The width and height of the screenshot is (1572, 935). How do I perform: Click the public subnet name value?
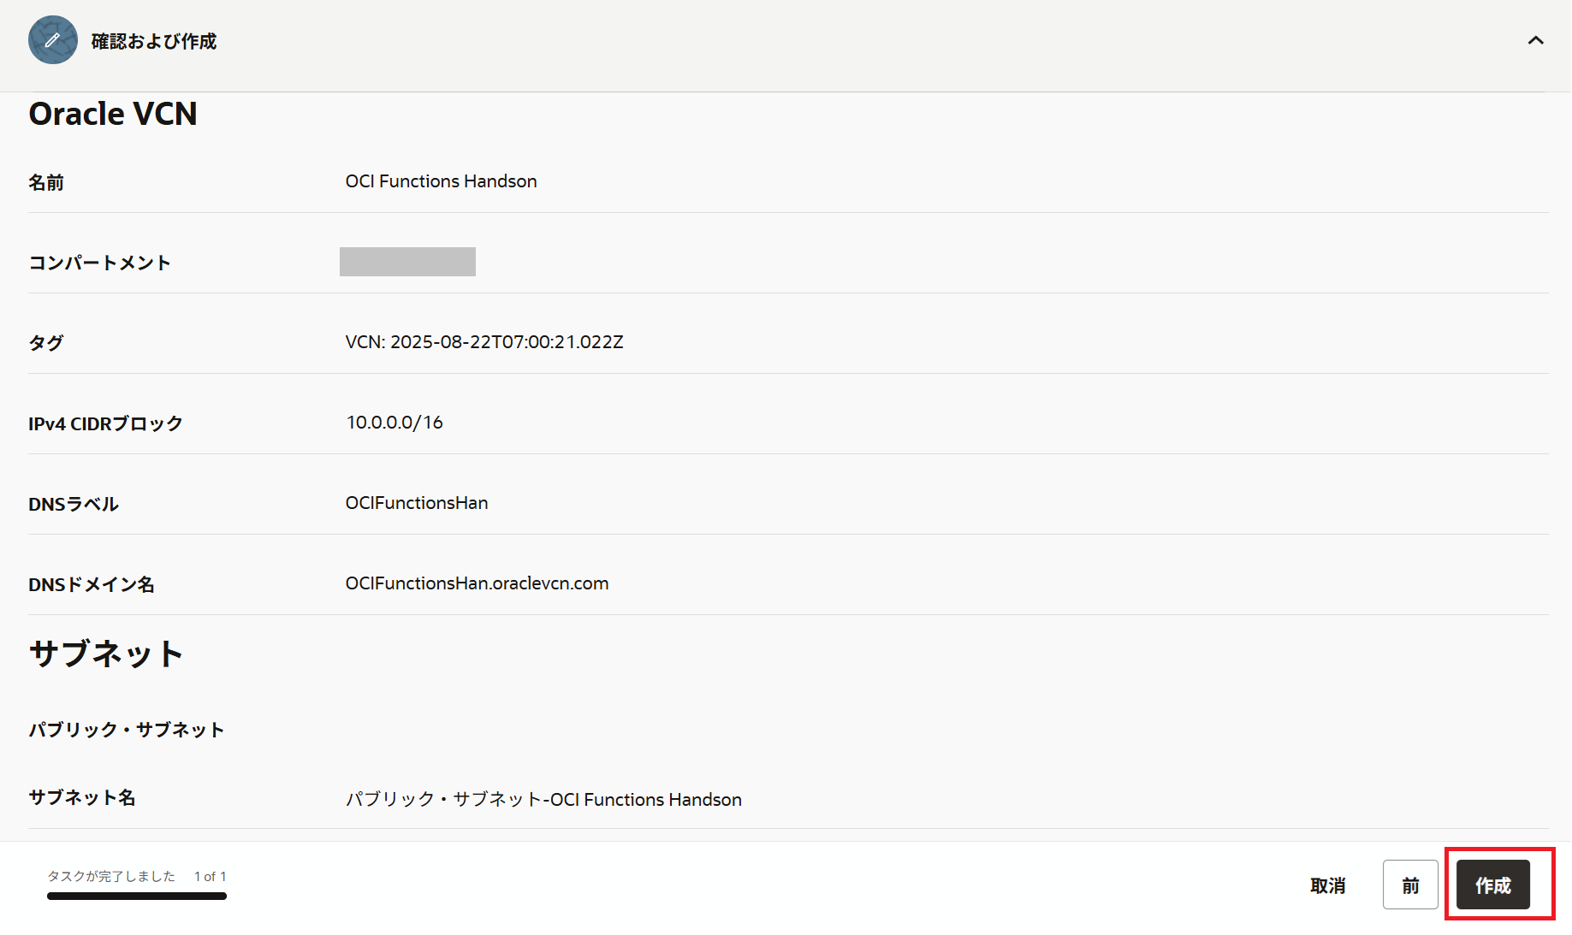click(x=543, y=799)
